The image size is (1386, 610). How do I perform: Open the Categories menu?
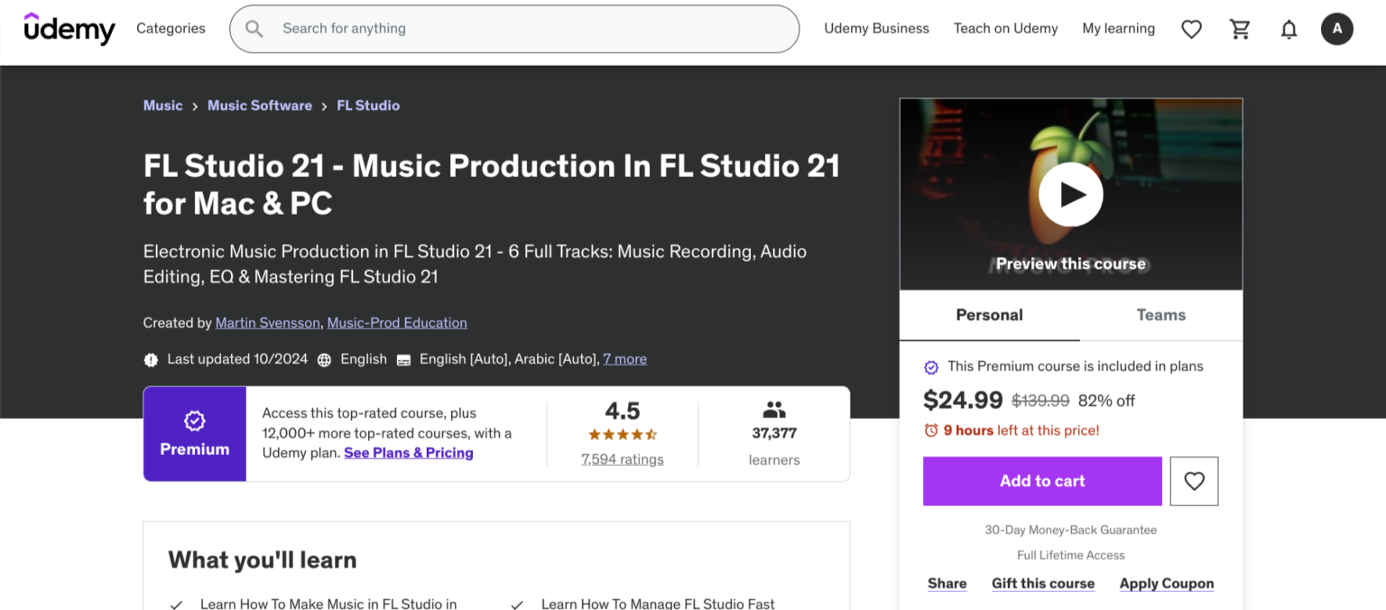(x=171, y=28)
